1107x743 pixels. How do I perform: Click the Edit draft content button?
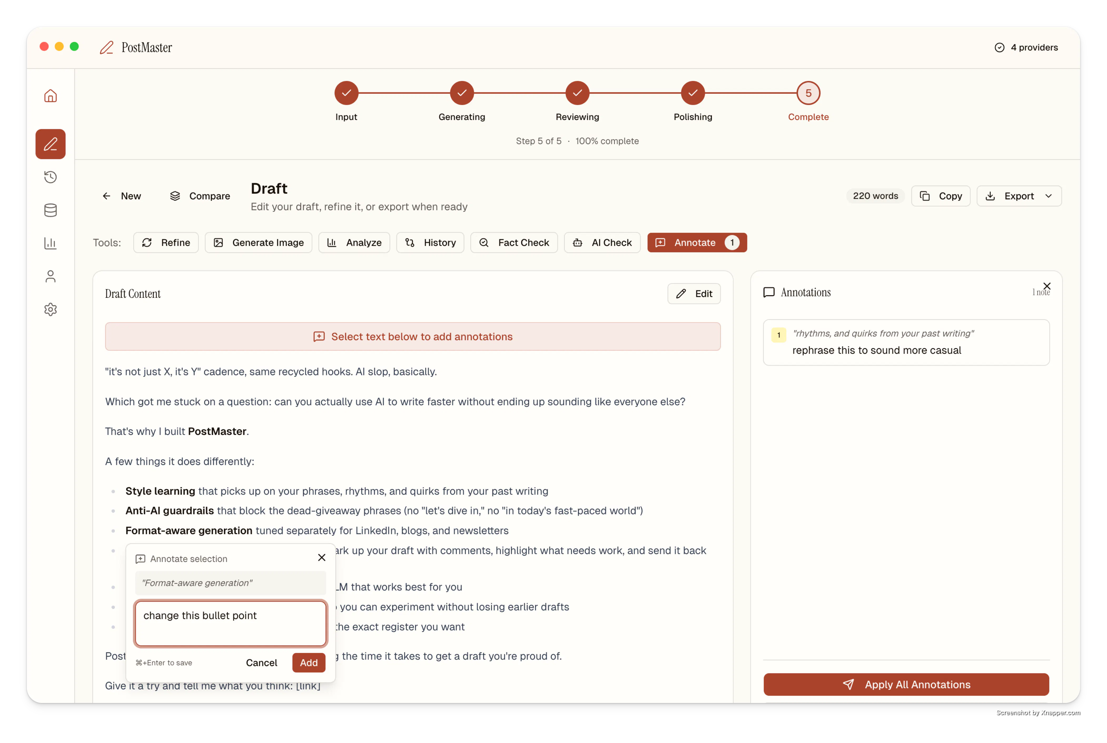tap(694, 294)
